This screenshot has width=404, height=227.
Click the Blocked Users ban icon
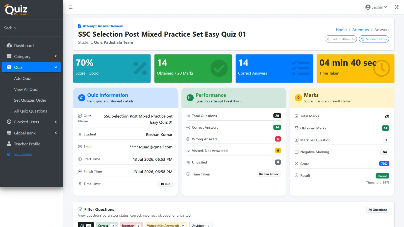(x=9, y=122)
